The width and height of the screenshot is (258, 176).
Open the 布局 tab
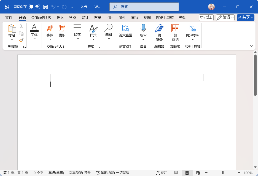97,18
